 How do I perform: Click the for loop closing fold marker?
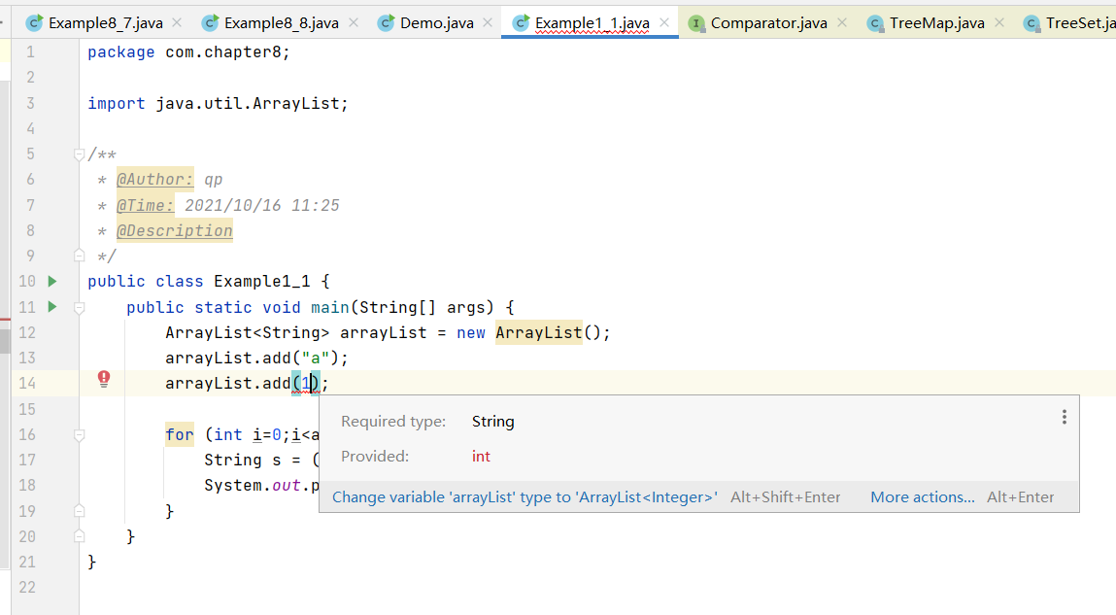click(x=79, y=511)
